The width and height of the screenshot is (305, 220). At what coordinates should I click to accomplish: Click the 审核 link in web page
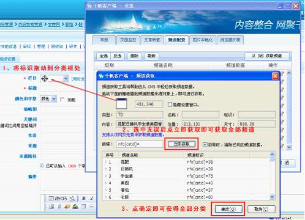click(27, 46)
